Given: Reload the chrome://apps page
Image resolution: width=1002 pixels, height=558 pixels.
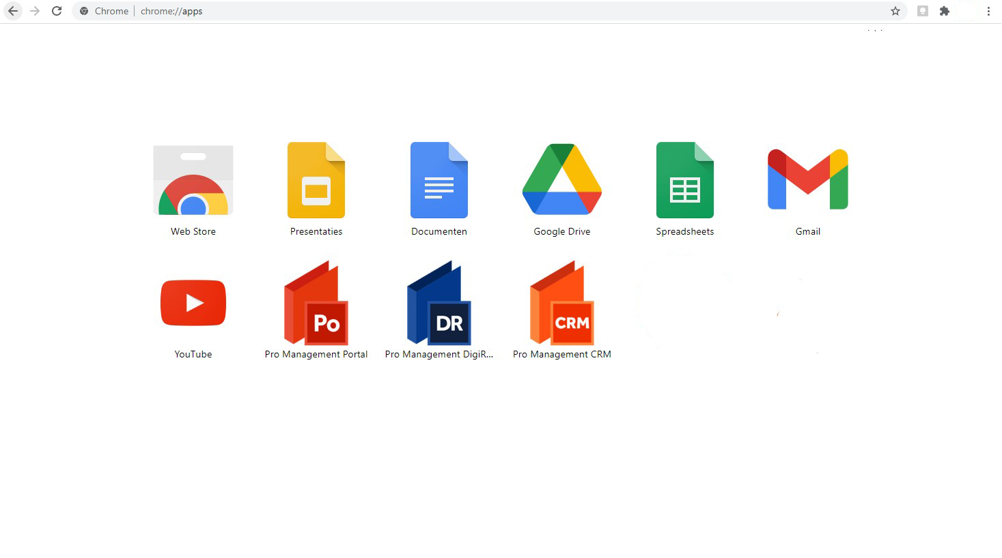Looking at the screenshot, I should coord(57,11).
